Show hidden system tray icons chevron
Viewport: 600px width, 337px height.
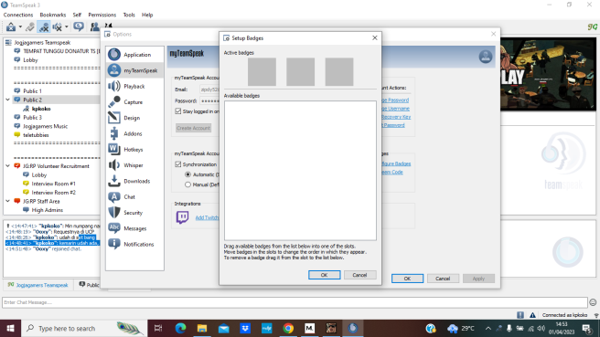[487, 328]
